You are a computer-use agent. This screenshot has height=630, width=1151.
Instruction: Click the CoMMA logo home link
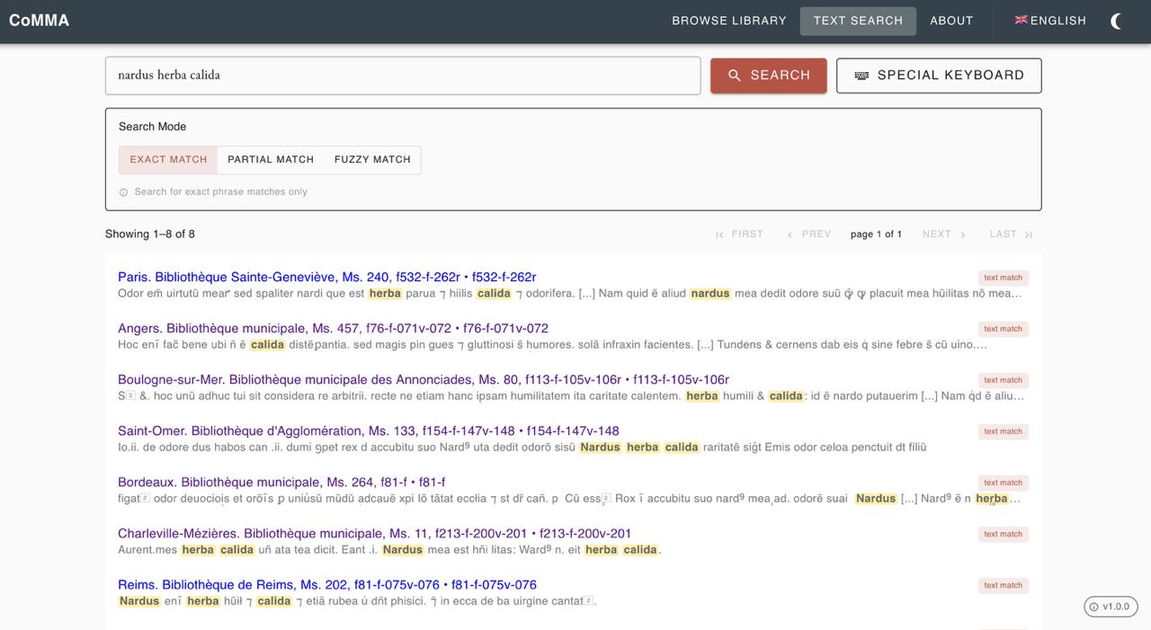point(39,21)
